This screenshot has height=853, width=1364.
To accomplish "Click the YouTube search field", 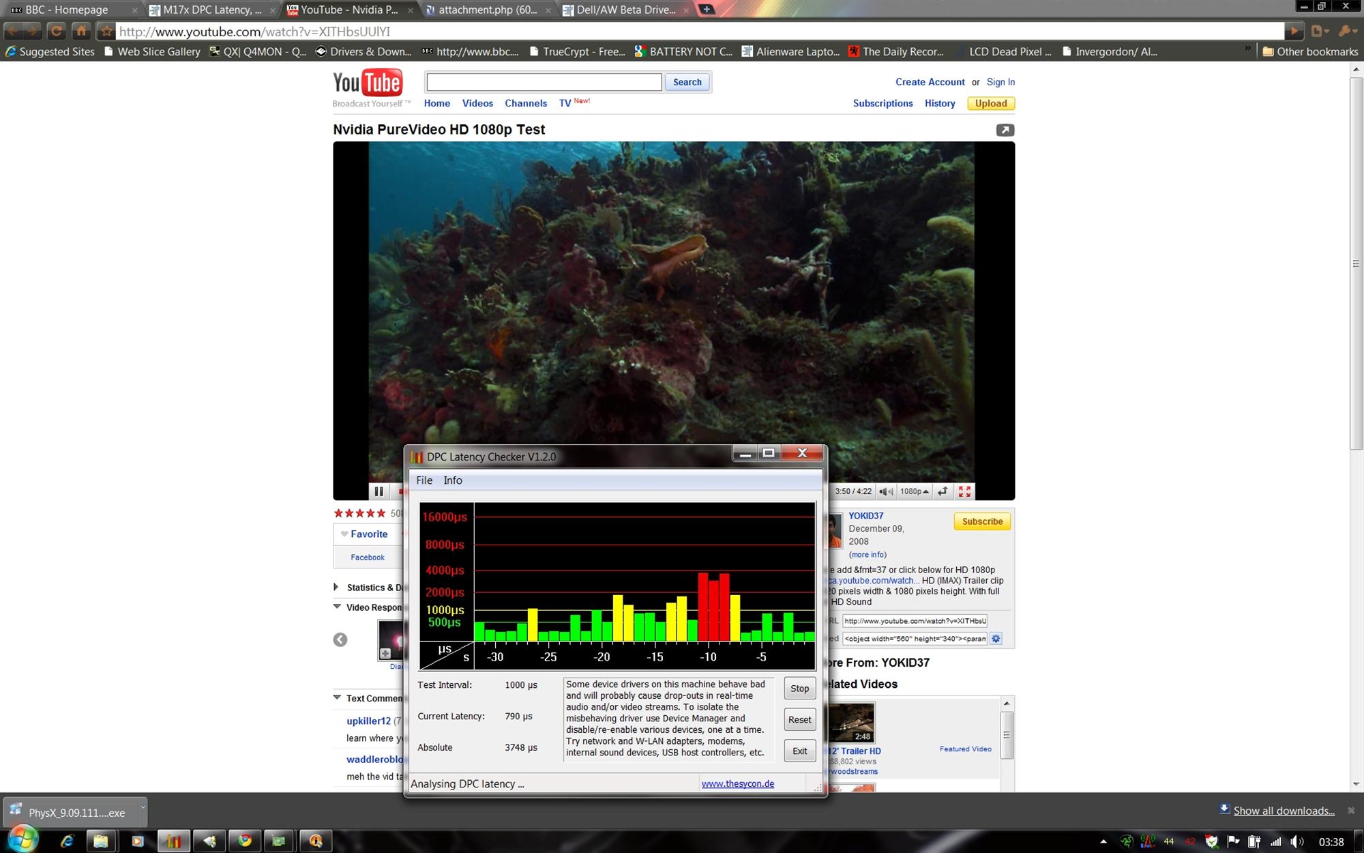I will (x=544, y=82).
